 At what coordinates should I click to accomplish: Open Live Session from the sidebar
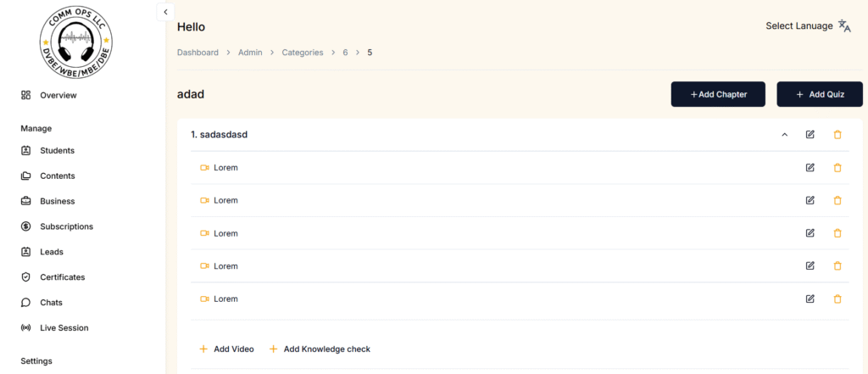click(x=64, y=328)
